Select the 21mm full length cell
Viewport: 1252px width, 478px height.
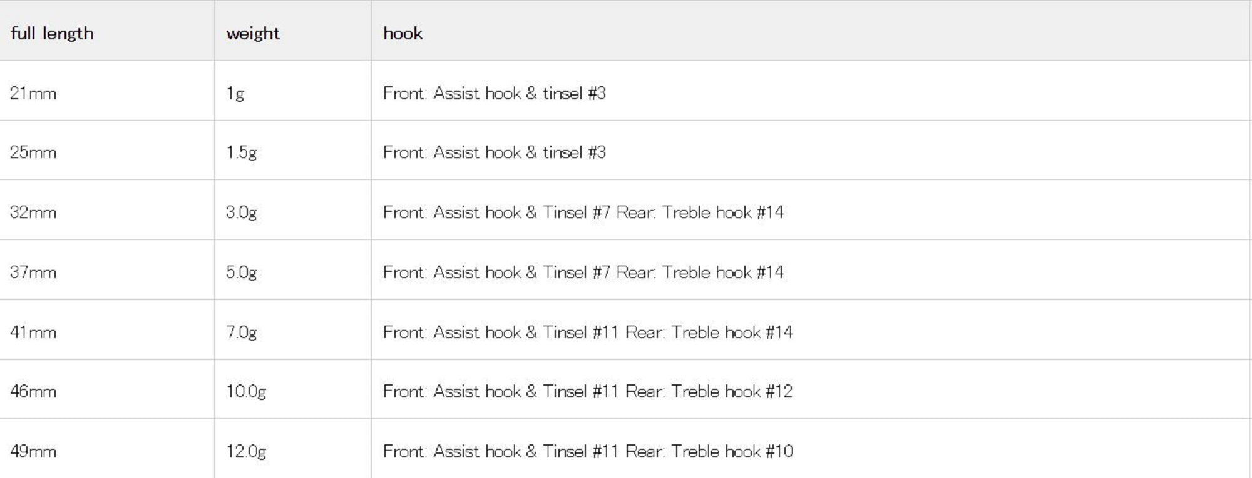click(x=33, y=93)
